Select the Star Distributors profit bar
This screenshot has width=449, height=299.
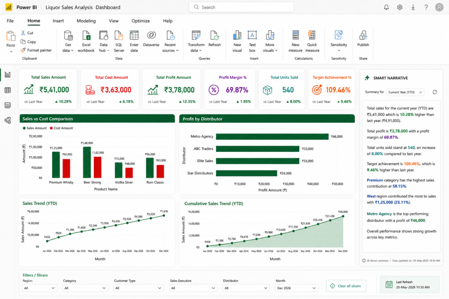(x=246, y=173)
